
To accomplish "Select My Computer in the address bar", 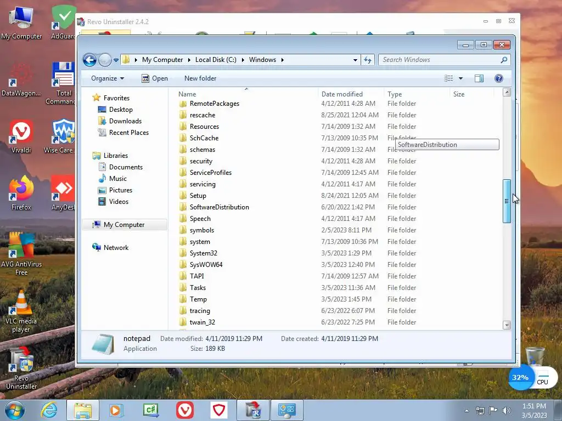I will [162, 60].
